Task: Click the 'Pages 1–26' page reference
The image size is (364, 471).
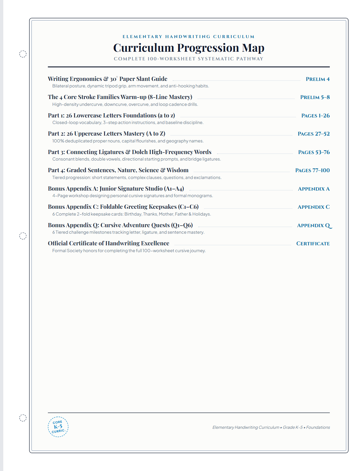Action: coord(316,116)
